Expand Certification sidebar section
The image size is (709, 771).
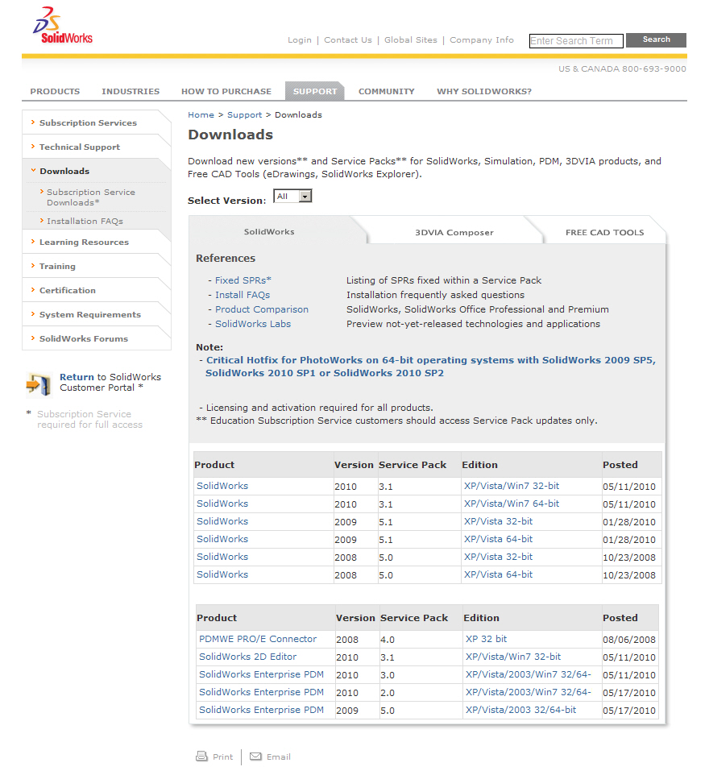(x=68, y=290)
